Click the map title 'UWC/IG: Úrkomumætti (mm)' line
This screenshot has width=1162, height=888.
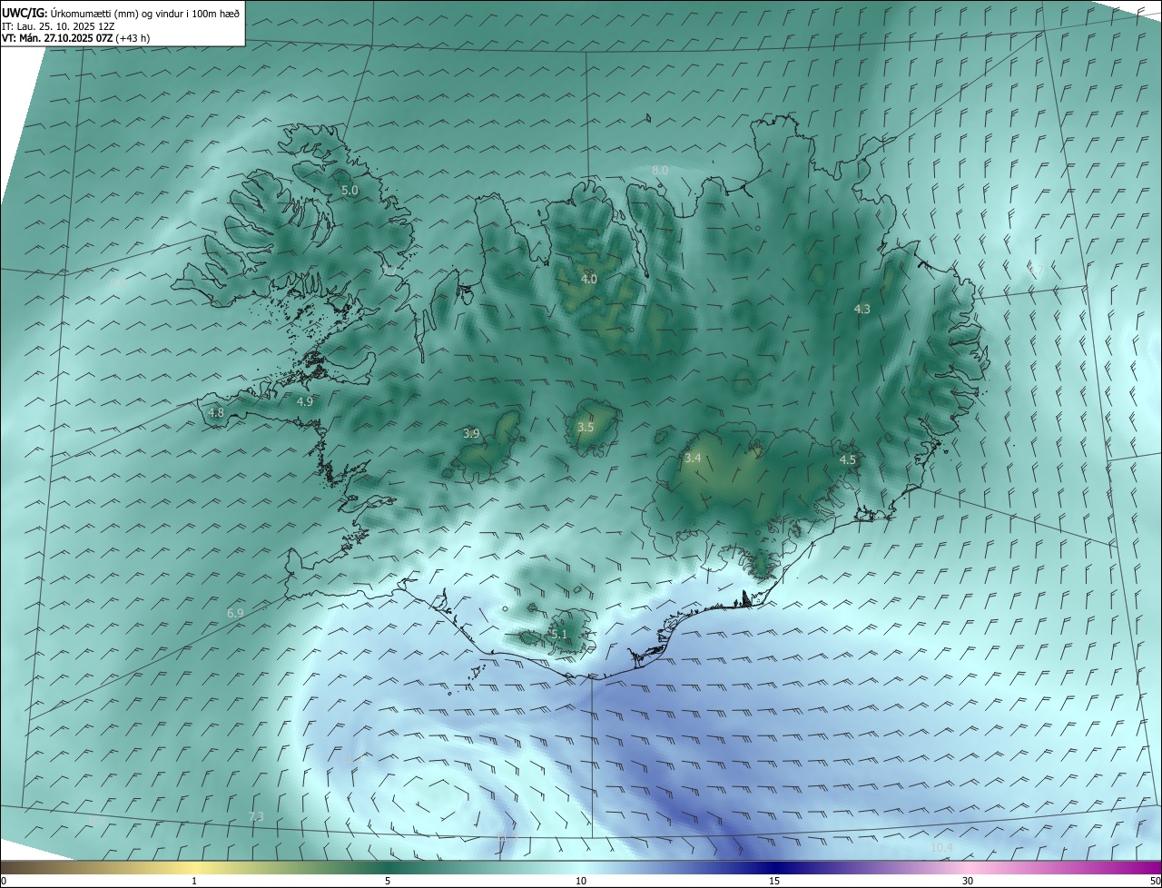tap(121, 13)
